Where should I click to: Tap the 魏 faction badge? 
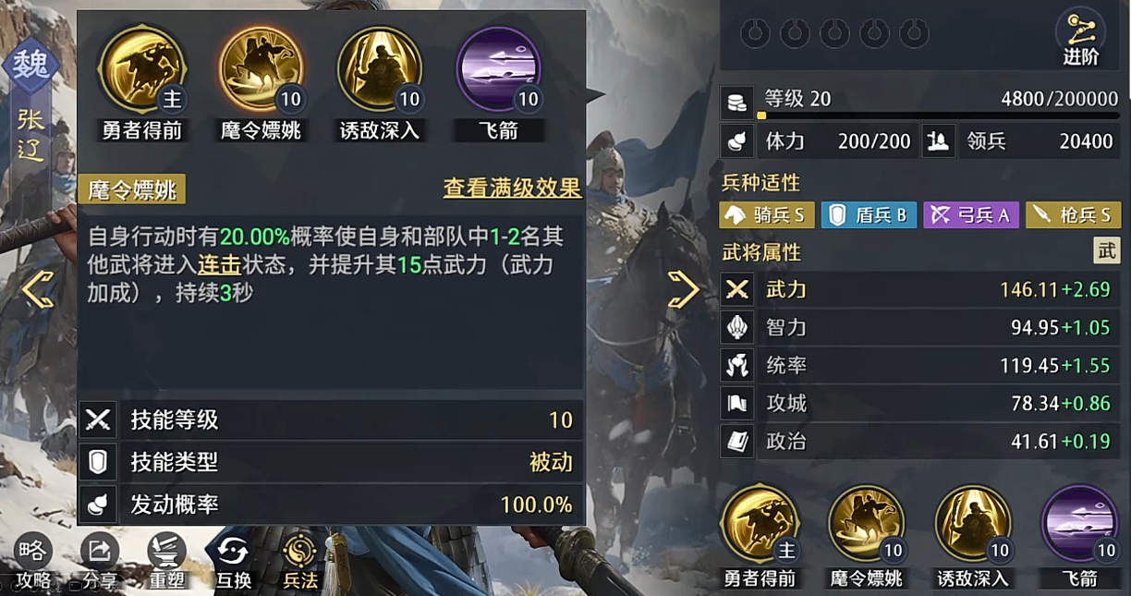point(31,67)
